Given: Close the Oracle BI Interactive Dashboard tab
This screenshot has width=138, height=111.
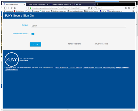Looking at the screenshot, I should (x=71, y=4).
